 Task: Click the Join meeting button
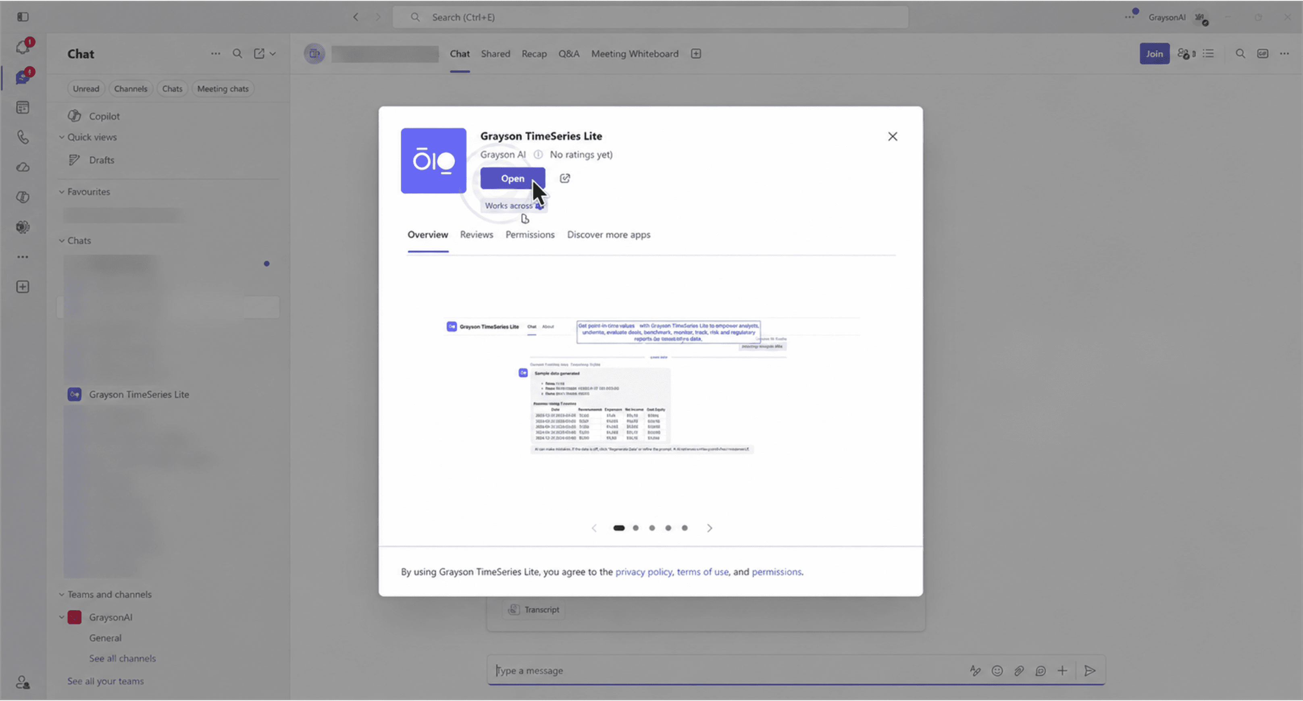[x=1154, y=54]
